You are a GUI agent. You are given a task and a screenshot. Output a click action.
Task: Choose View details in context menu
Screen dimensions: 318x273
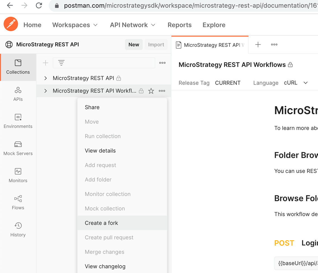[x=100, y=151]
